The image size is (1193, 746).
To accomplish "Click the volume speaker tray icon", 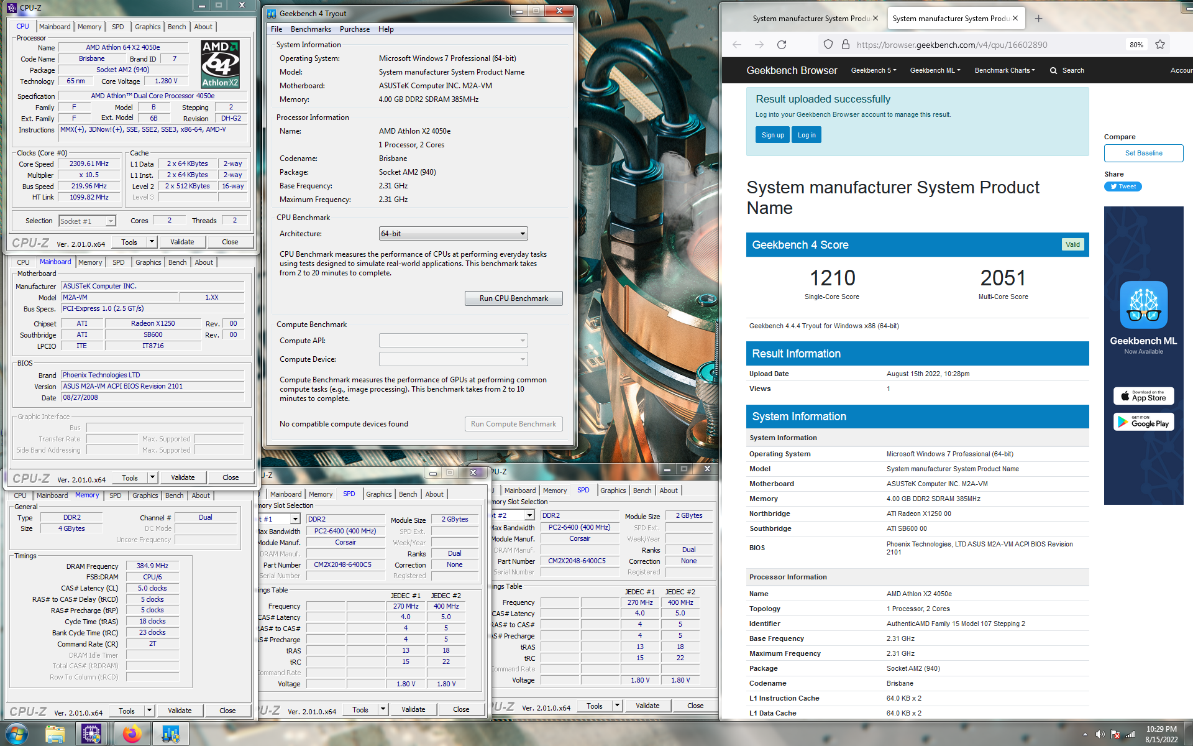I will click(1100, 734).
